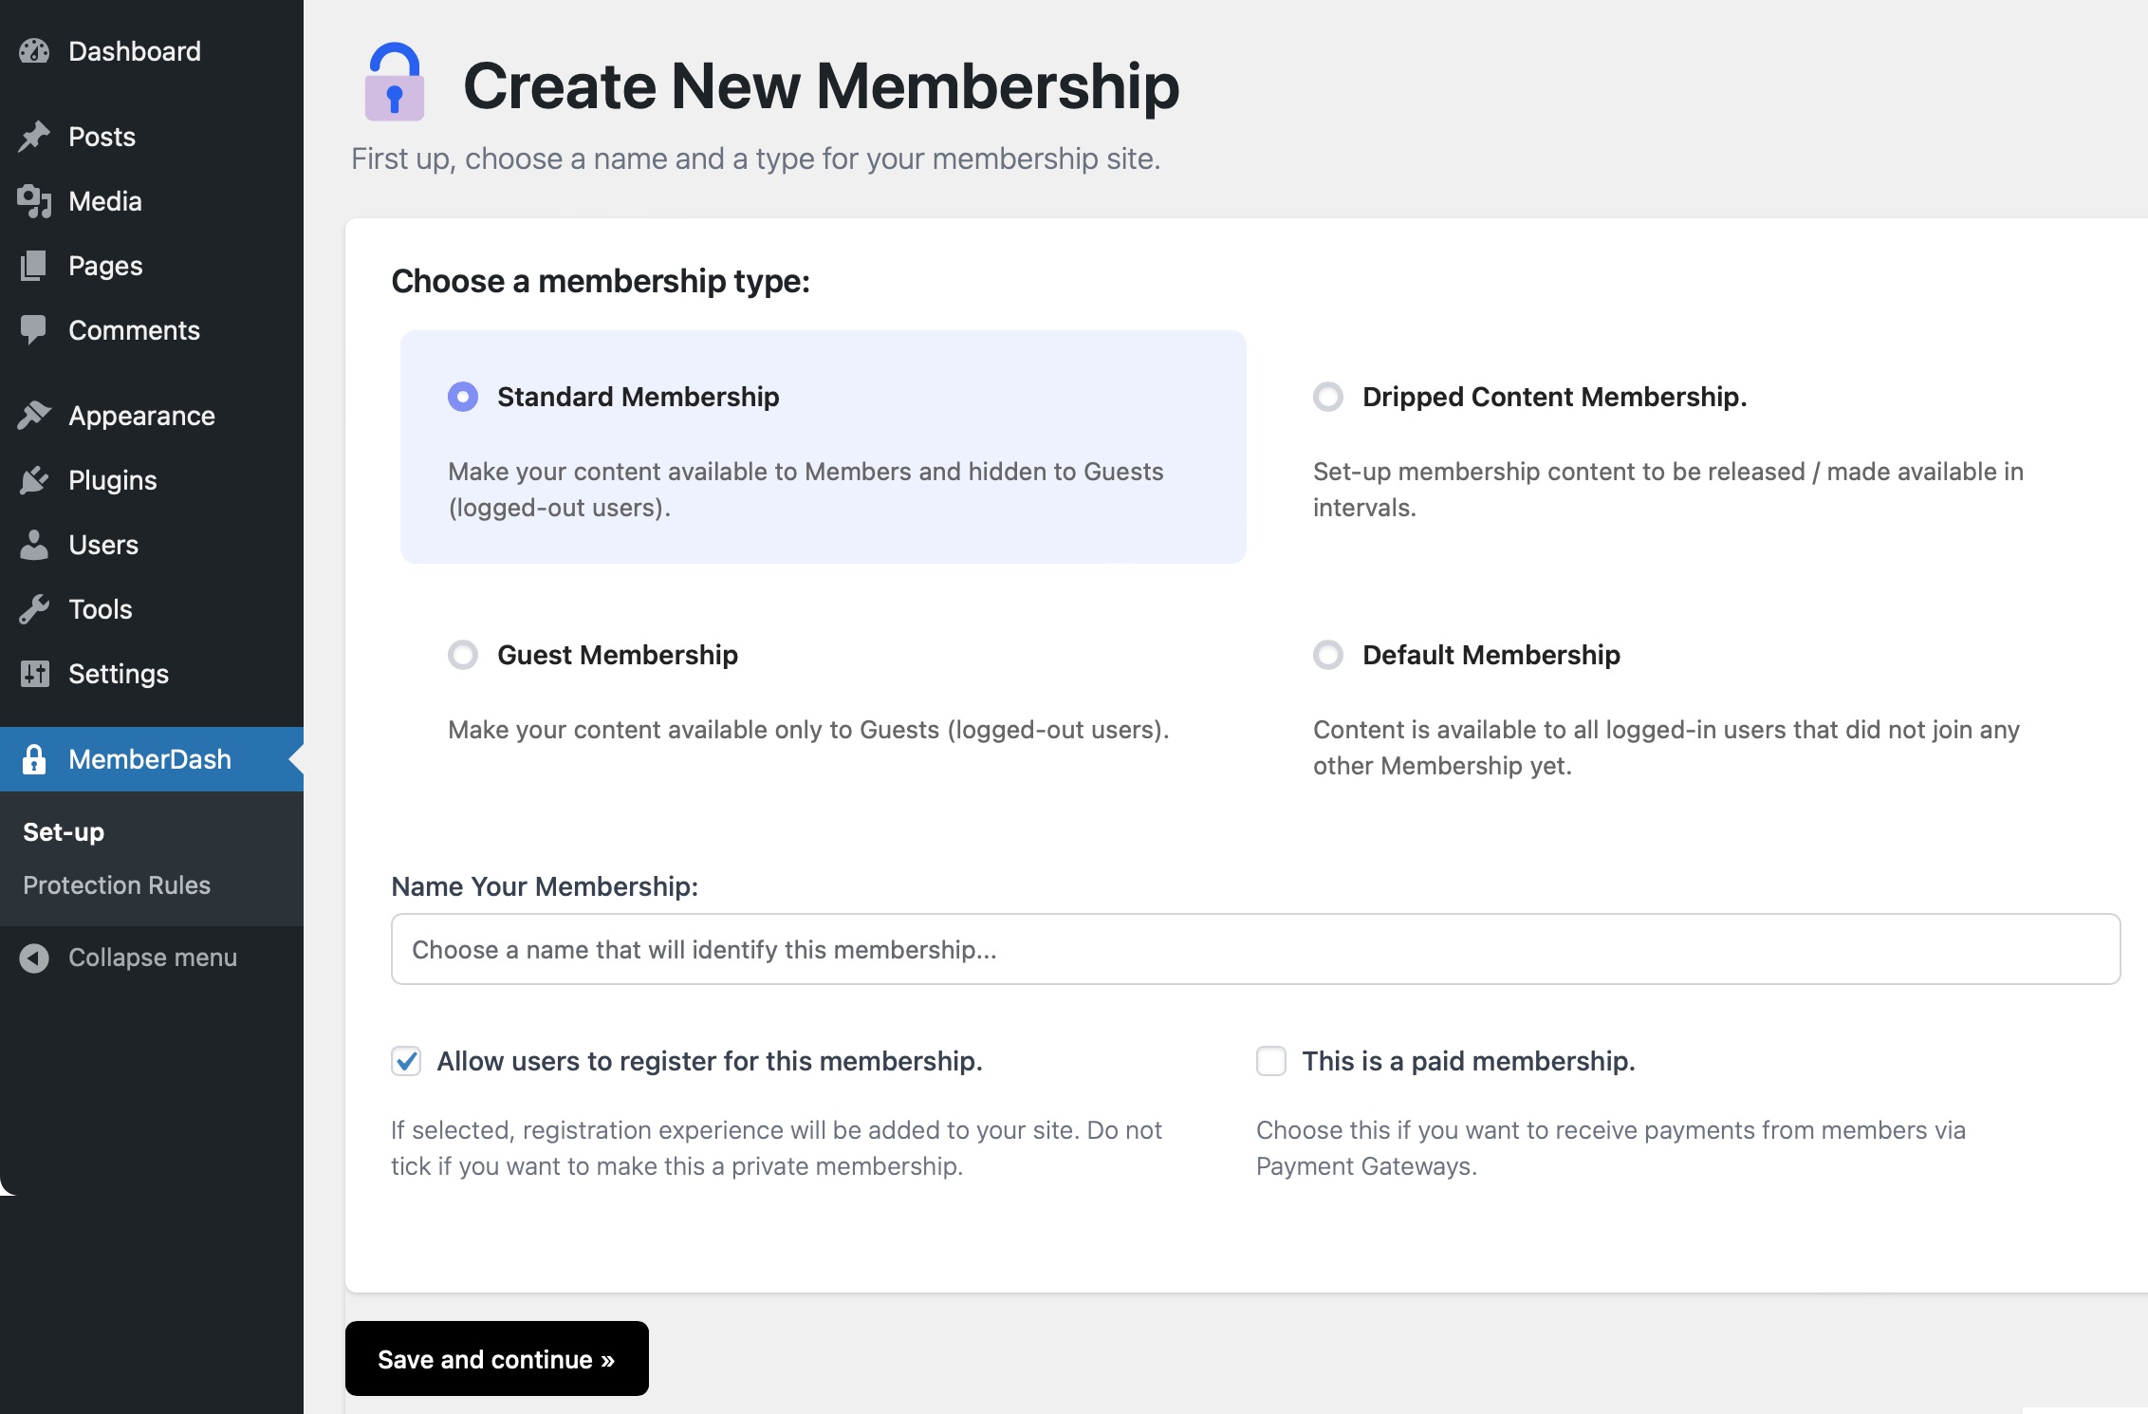
Task: Select the Standard Membership radio button
Action: [x=463, y=397]
